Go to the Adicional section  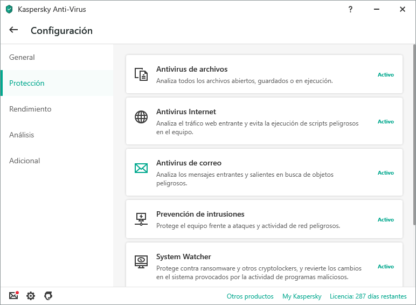coord(25,161)
